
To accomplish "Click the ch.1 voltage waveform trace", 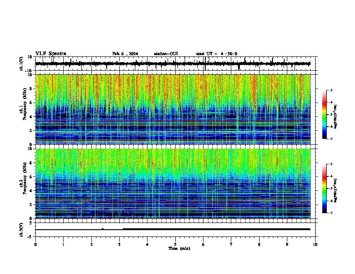I will coord(173,64).
